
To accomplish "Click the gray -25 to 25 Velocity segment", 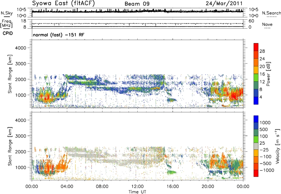I will coord(256,146).
